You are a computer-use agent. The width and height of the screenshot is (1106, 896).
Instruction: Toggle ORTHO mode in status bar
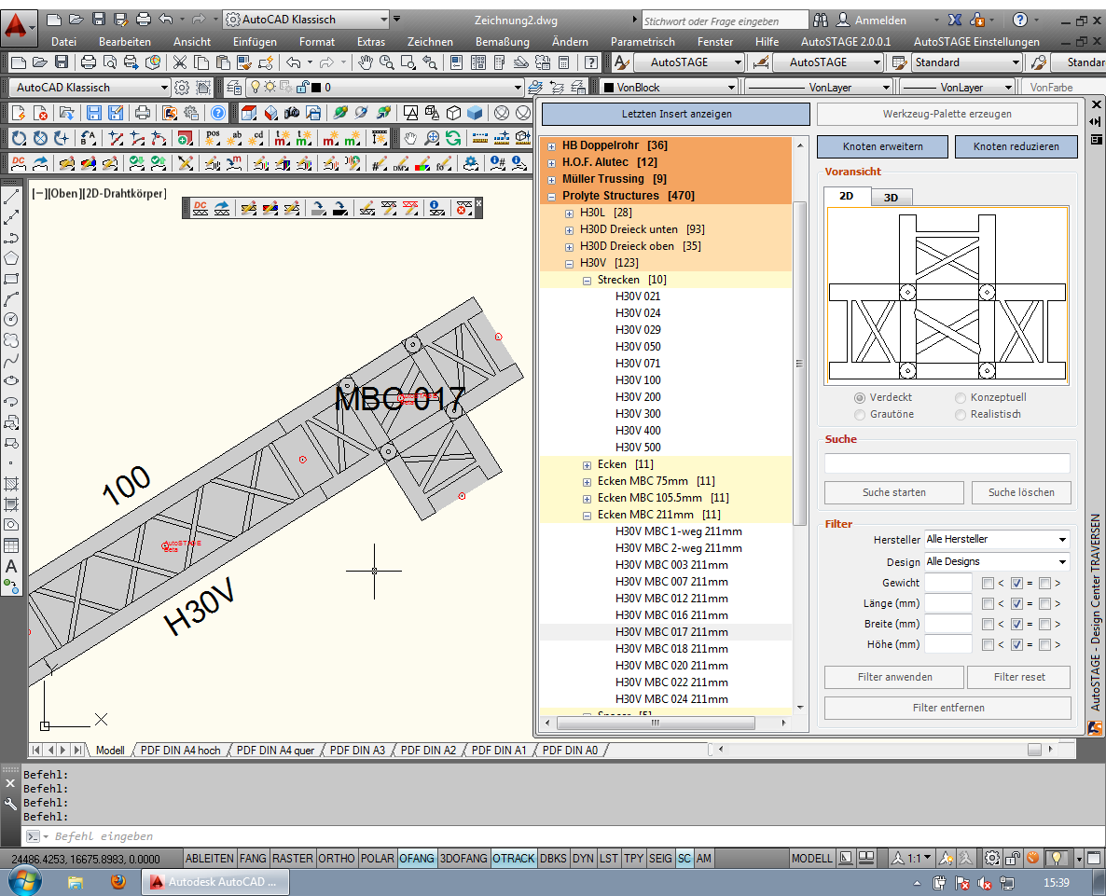337,858
